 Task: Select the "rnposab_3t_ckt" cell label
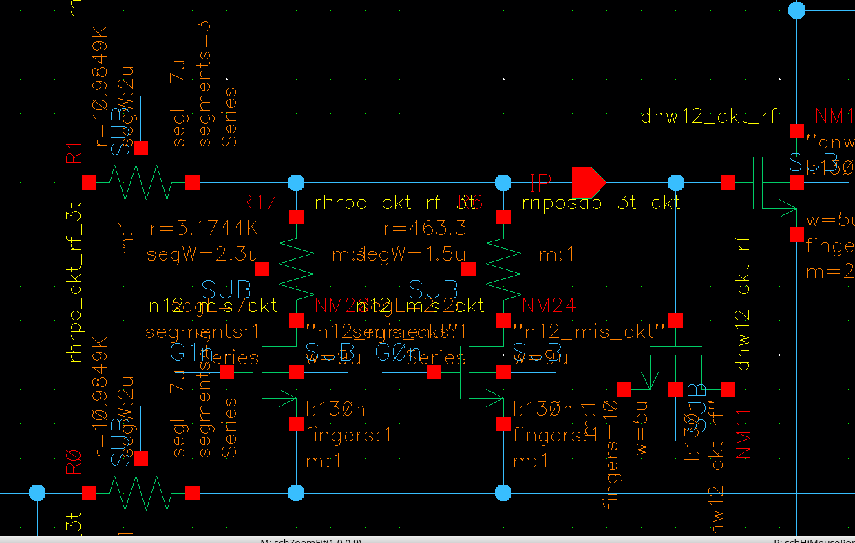(602, 202)
